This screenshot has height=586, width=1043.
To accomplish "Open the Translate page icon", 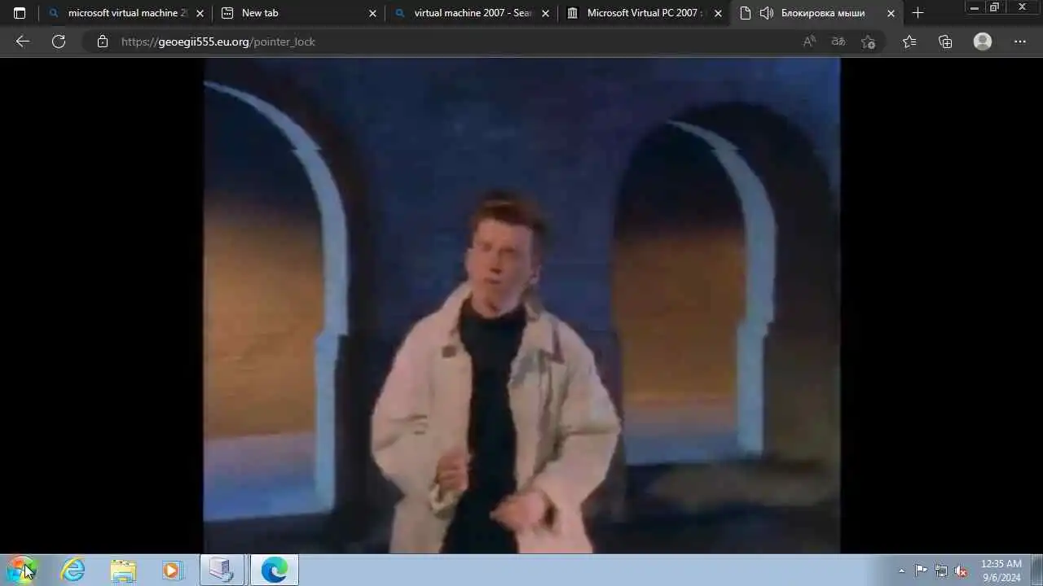I will point(838,42).
